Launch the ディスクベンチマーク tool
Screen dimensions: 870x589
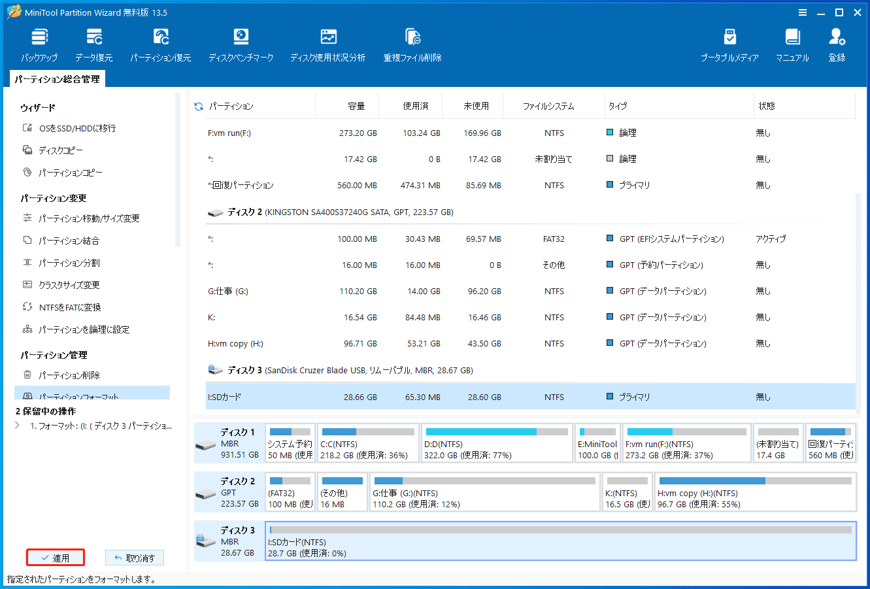tap(241, 44)
